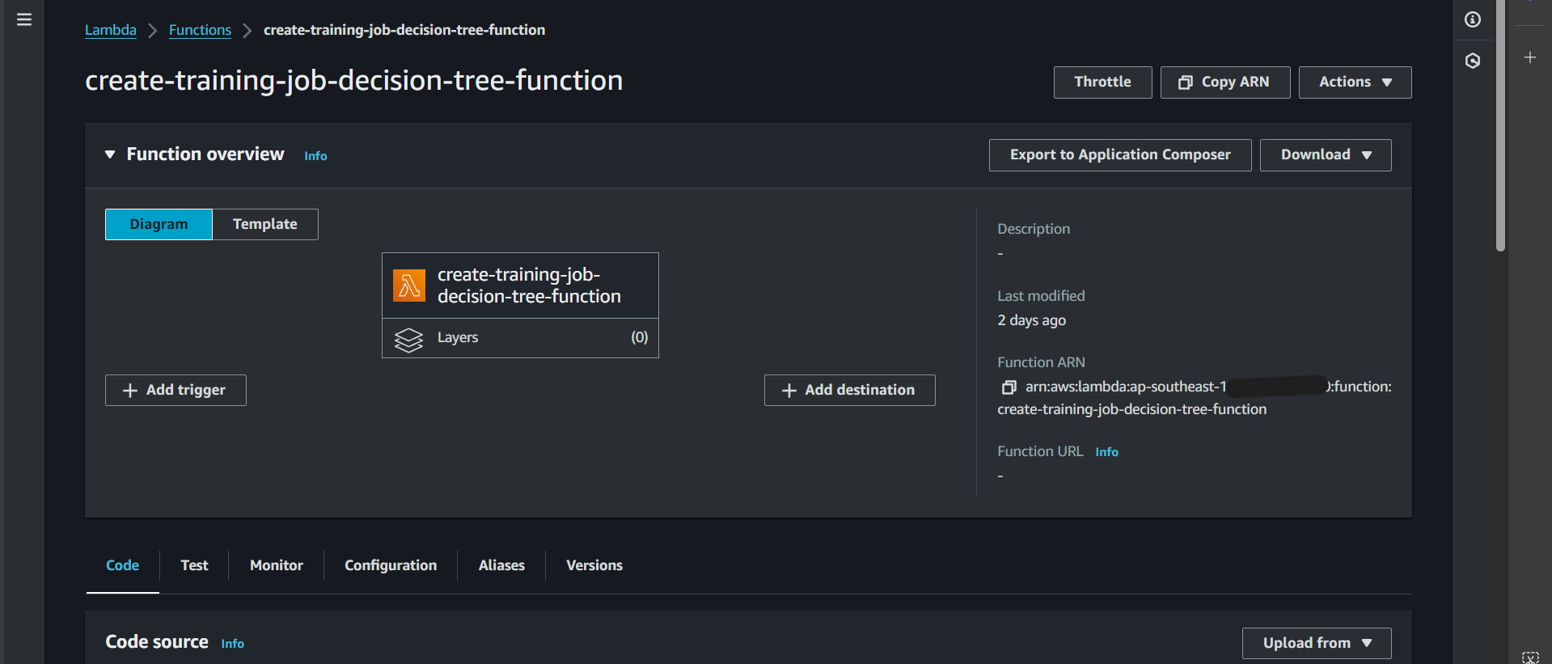The height and width of the screenshot is (664, 1552).
Task: Click the feedback icon at bottom right corner
Action: click(x=1530, y=657)
